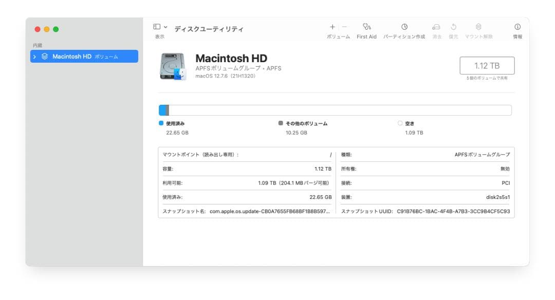The width and height of the screenshot is (555, 300).
Task: Click the 1.12 TB capacity button
Action: click(x=488, y=65)
